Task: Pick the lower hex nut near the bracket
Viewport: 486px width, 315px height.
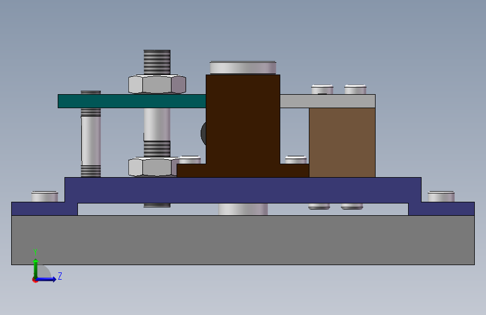Action: [x=154, y=167]
